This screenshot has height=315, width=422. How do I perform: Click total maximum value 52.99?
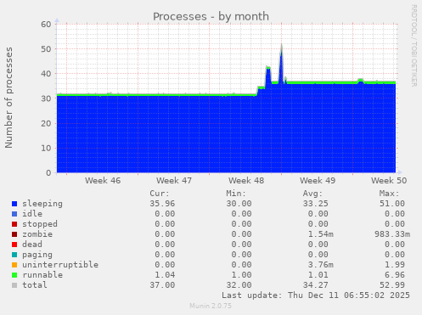tap(392, 285)
